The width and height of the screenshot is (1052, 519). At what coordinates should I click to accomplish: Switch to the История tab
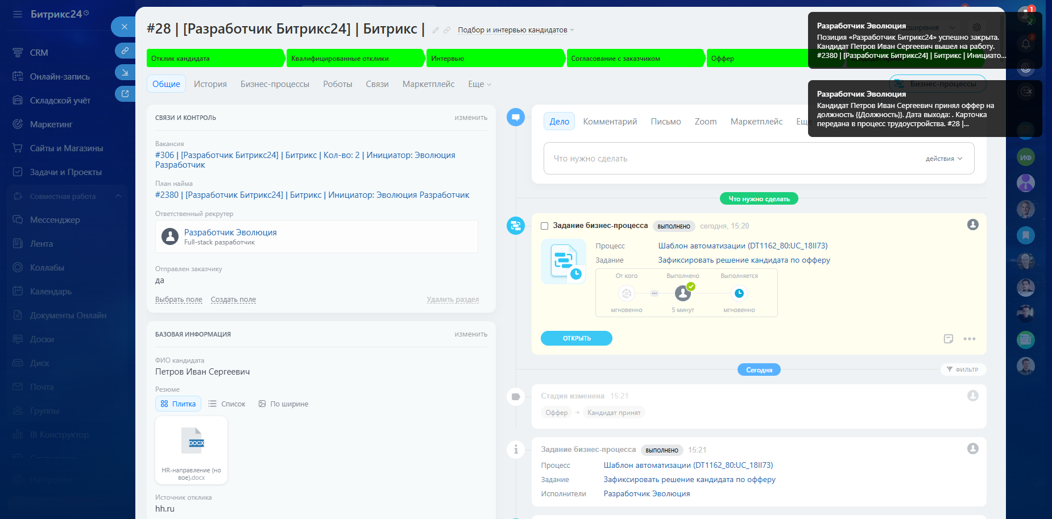pos(210,84)
